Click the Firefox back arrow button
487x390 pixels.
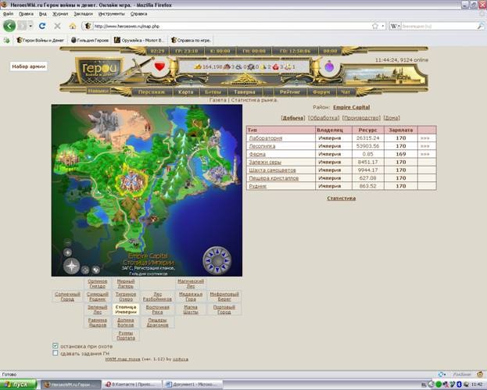(x=9, y=26)
